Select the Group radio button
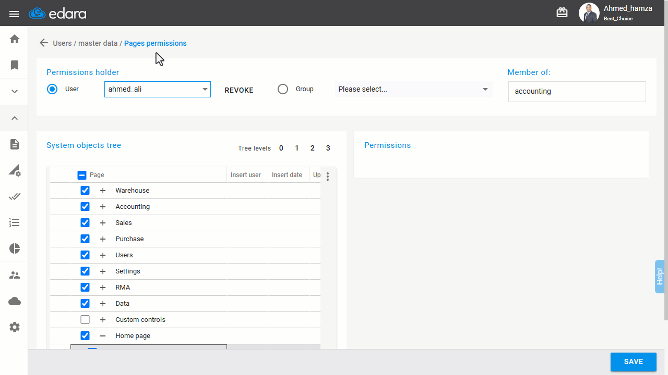The height and width of the screenshot is (375, 668). pyautogui.click(x=283, y=89)
